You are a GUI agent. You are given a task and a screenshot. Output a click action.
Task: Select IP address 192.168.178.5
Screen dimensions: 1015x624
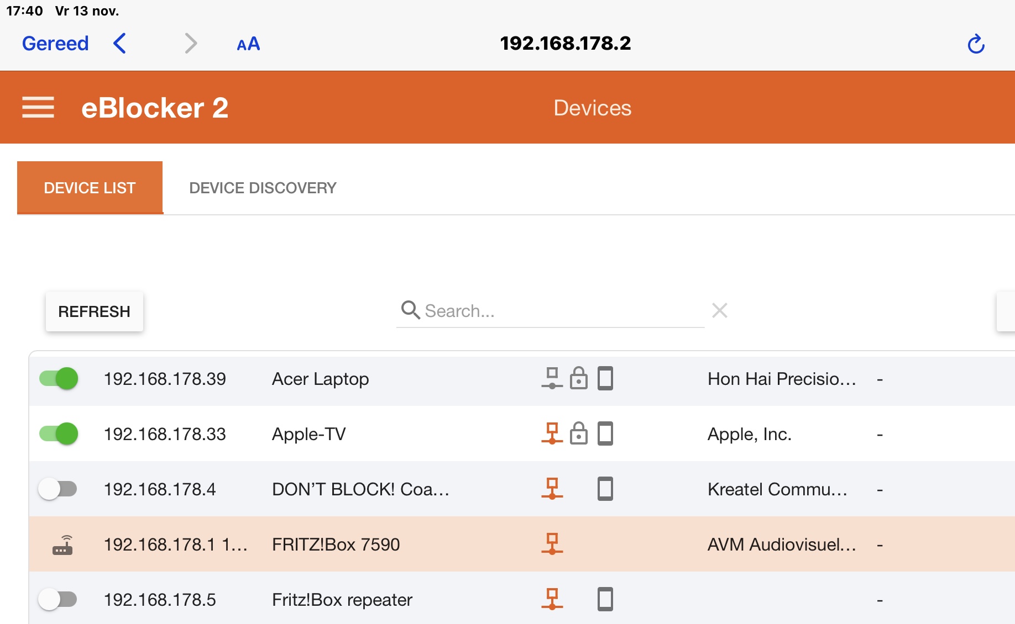coord(160,600)
